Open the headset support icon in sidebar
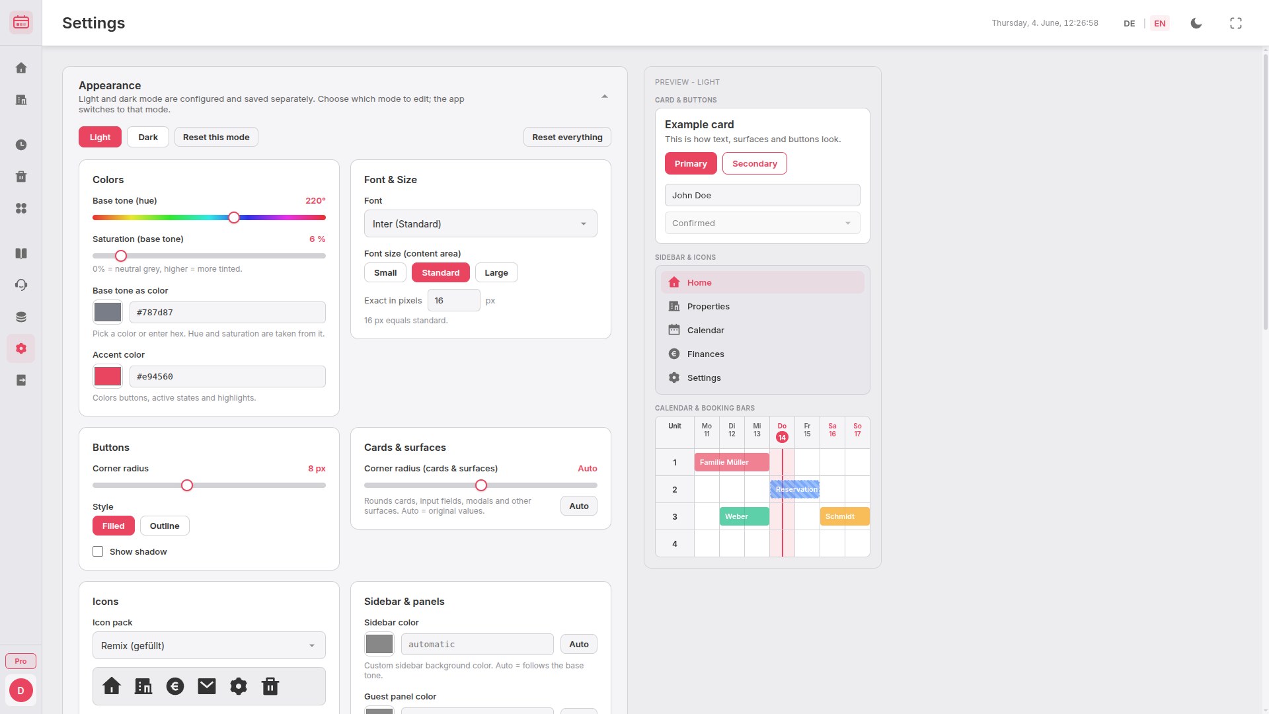The image size is (1269, 714). (21, 285)
